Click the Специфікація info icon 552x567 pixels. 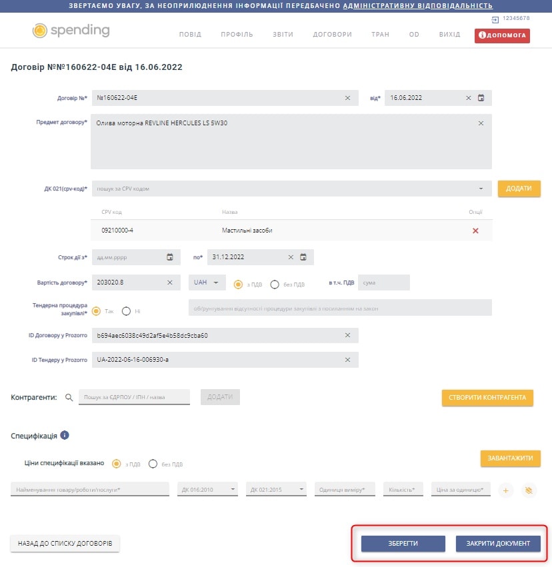tap(65, 435)
